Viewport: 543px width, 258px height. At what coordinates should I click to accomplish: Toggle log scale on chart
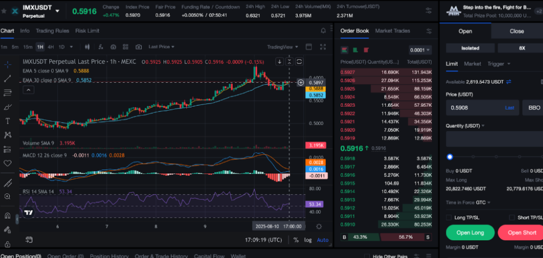308,240
